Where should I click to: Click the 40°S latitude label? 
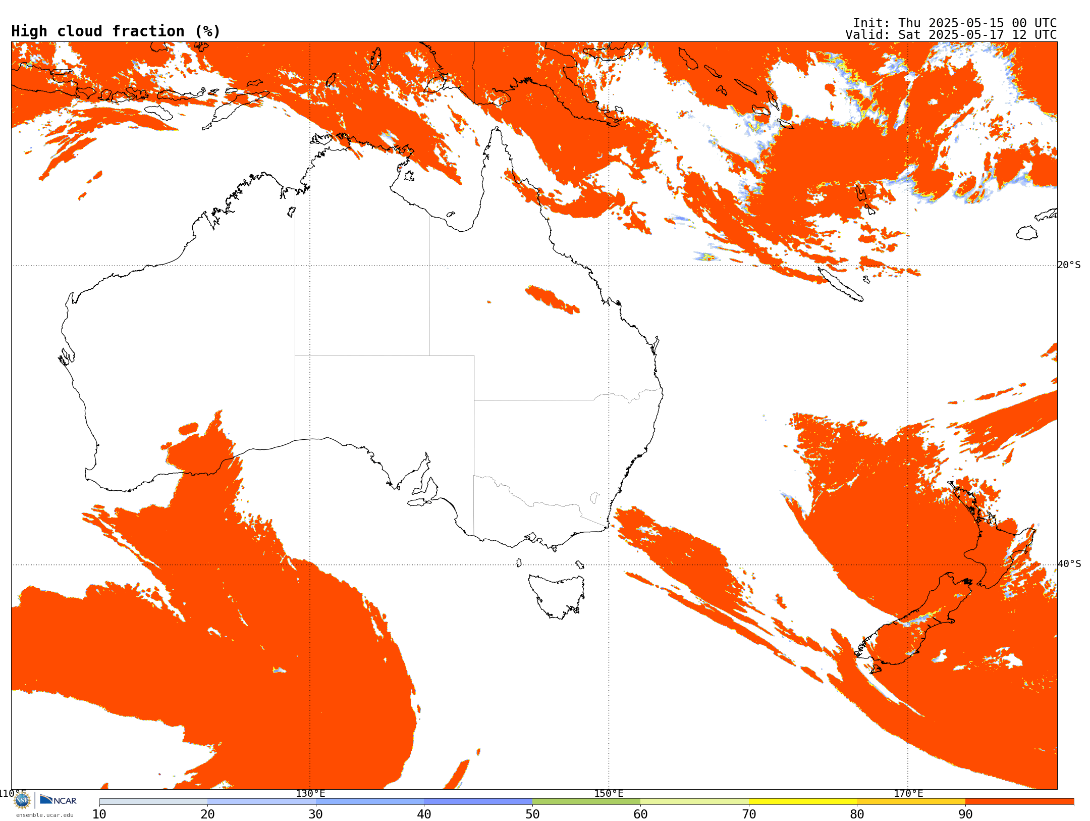(1069, 564)
